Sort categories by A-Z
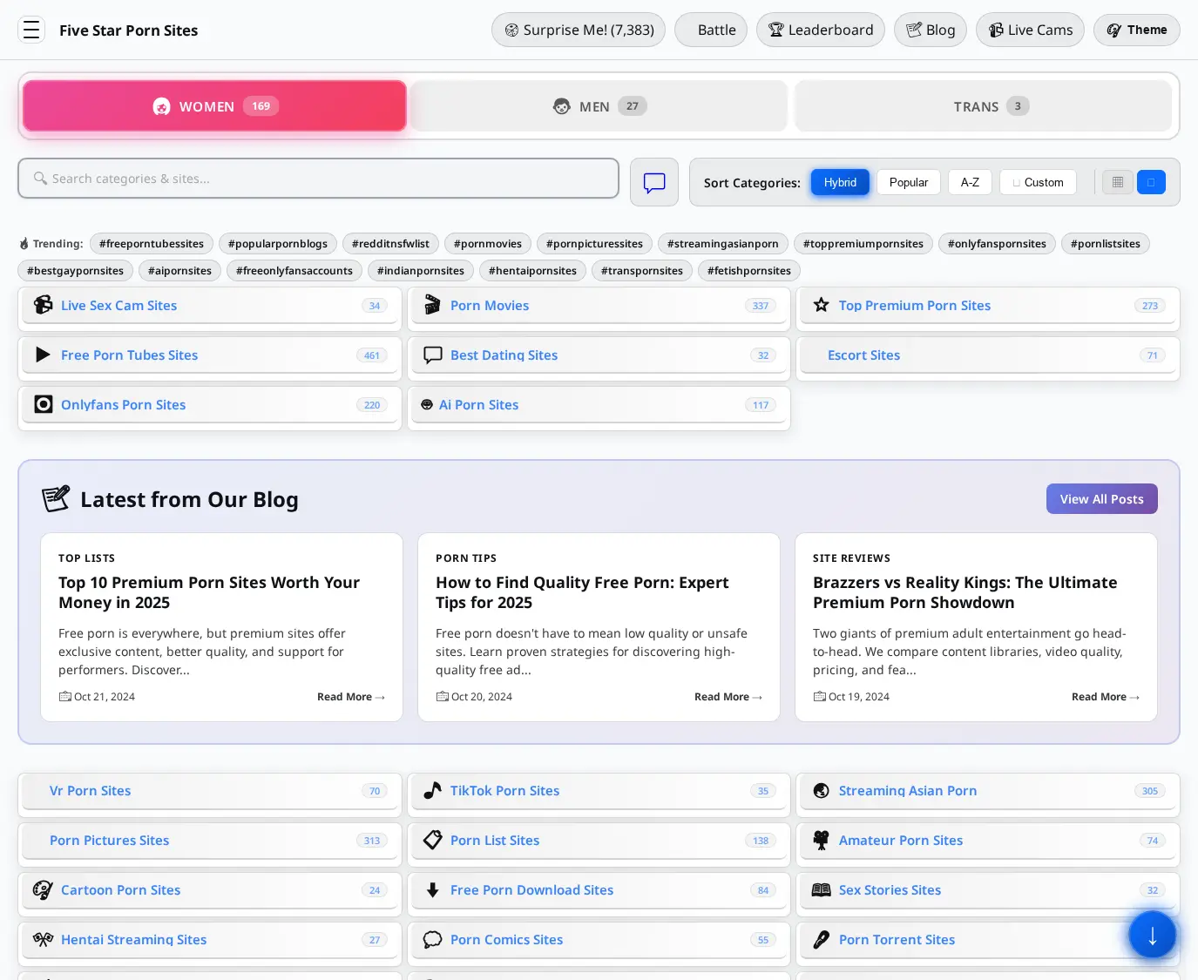 click(x=969, y=182)
